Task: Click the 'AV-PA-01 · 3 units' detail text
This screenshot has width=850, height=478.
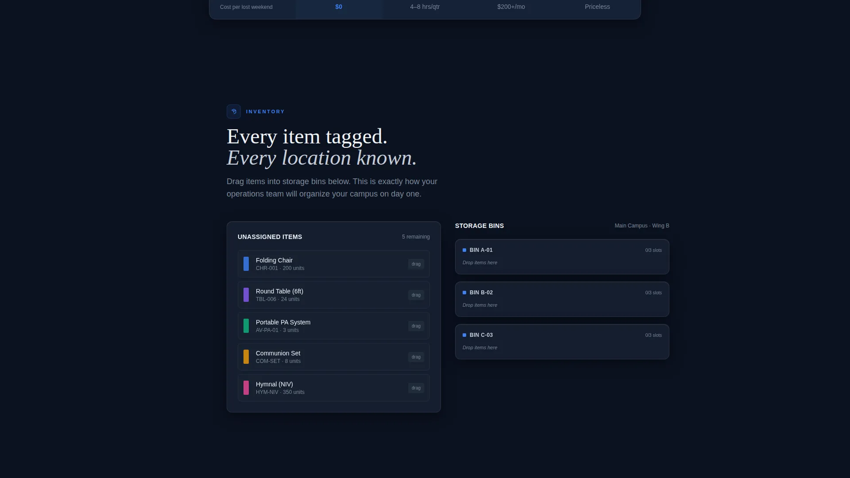Action: click(277, 330)
